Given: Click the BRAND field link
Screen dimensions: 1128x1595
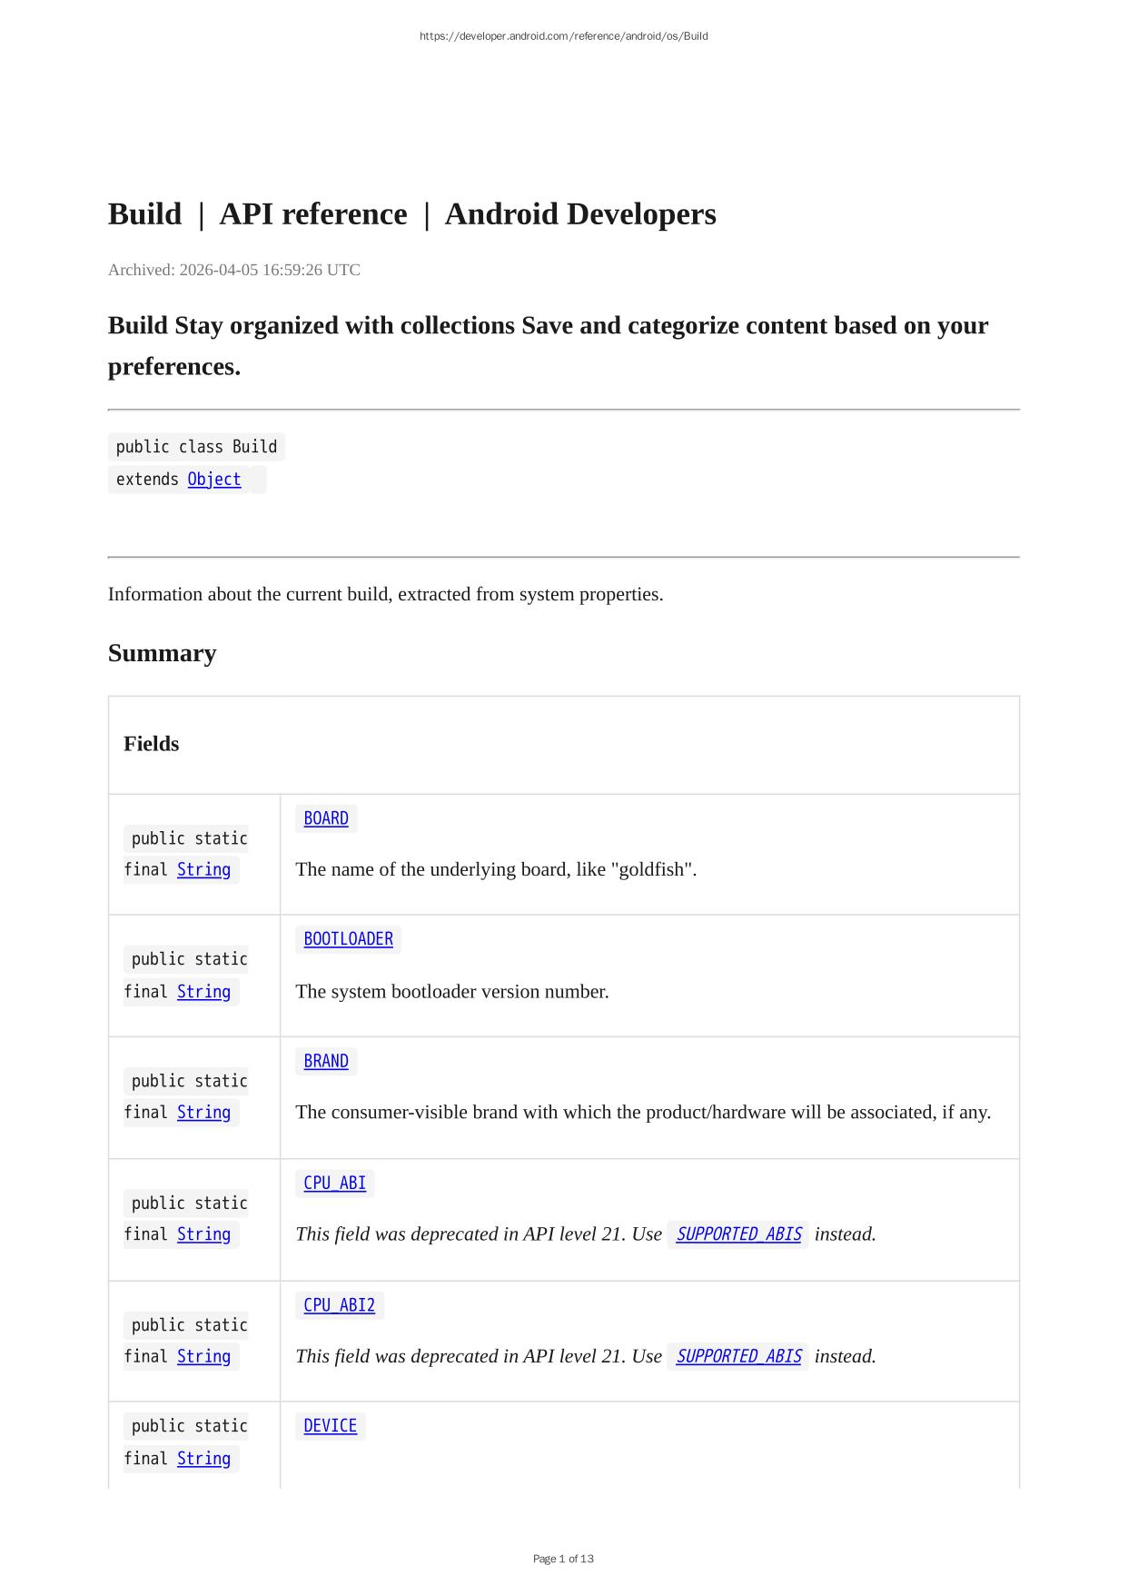Looking at the screenshot, I should click(326, 1061).
